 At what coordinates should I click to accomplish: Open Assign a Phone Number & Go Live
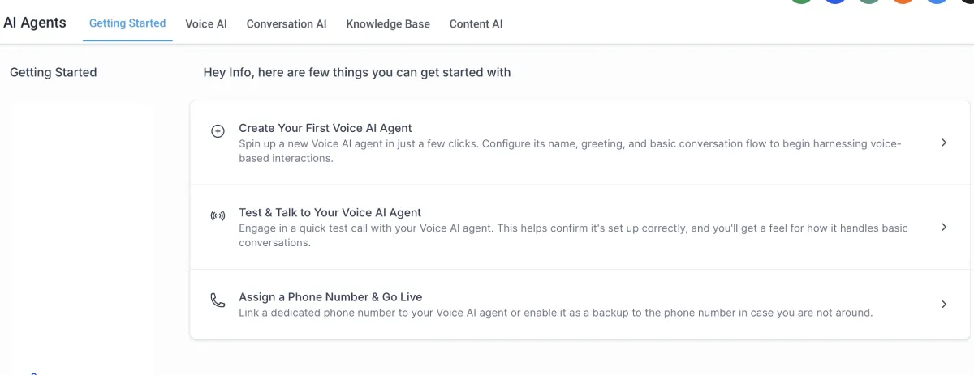coord(330,296)
